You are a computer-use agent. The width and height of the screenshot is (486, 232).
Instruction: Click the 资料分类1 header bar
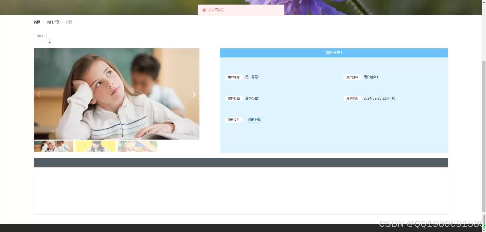tap(334, 53)
